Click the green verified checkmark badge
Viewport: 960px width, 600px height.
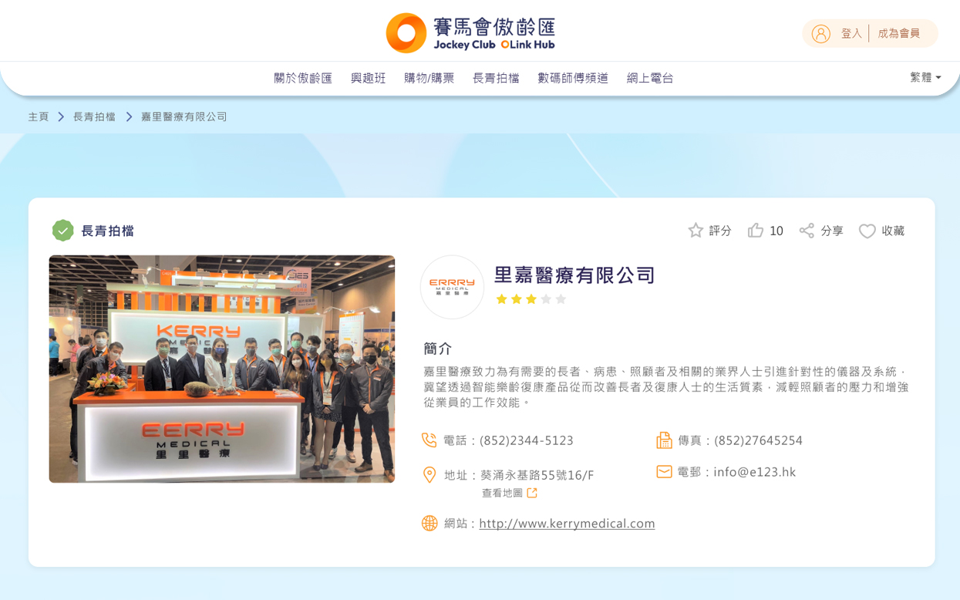click(x=62, y=231)
